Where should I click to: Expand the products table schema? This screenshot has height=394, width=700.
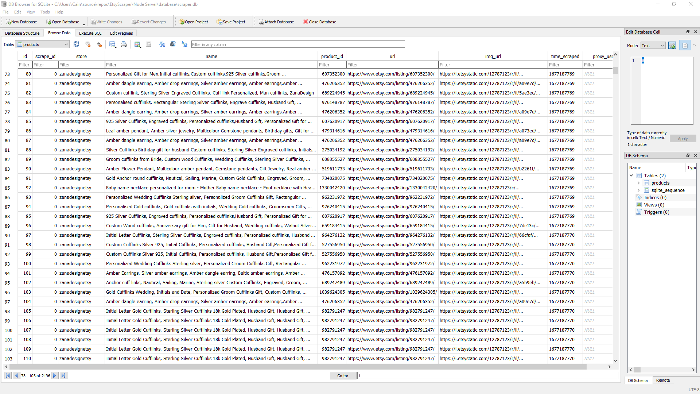click(638, 183)
